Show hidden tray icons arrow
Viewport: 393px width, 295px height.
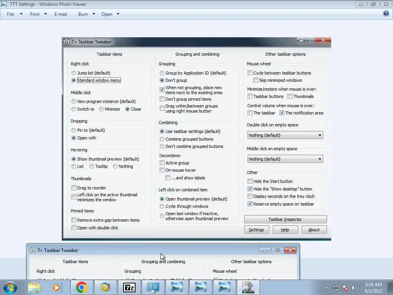[x=326, y=288]
